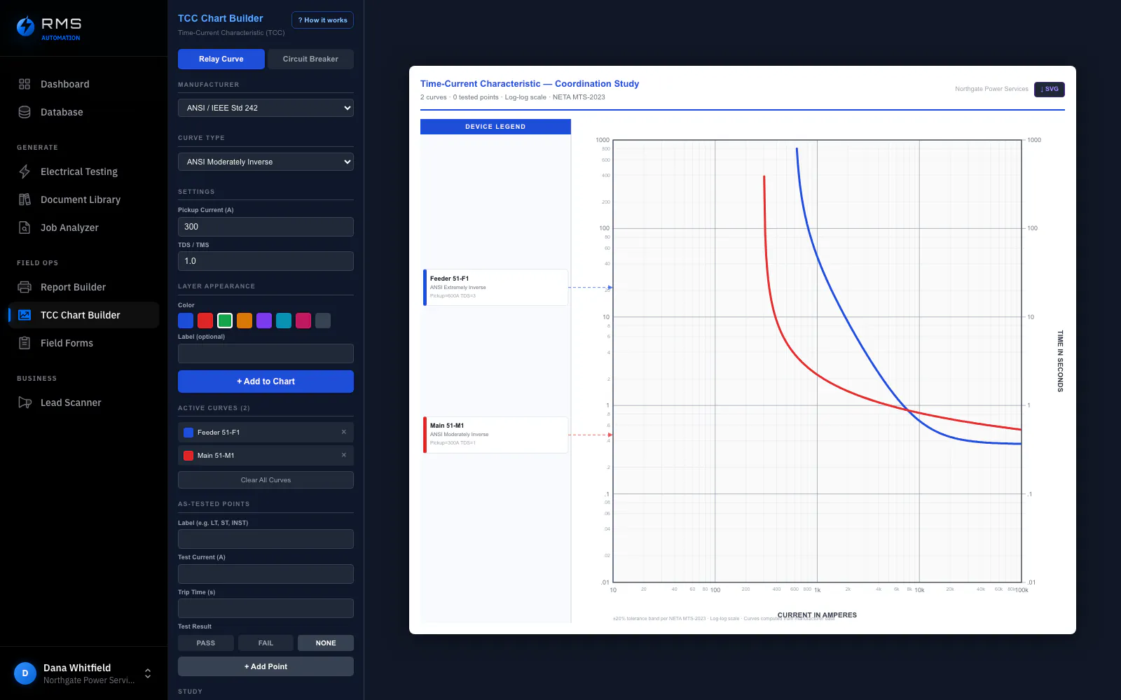Image resolution: width=1121 pixels, height=700 pixels.
Task: Click the Trip Time input
Action: 266,608
